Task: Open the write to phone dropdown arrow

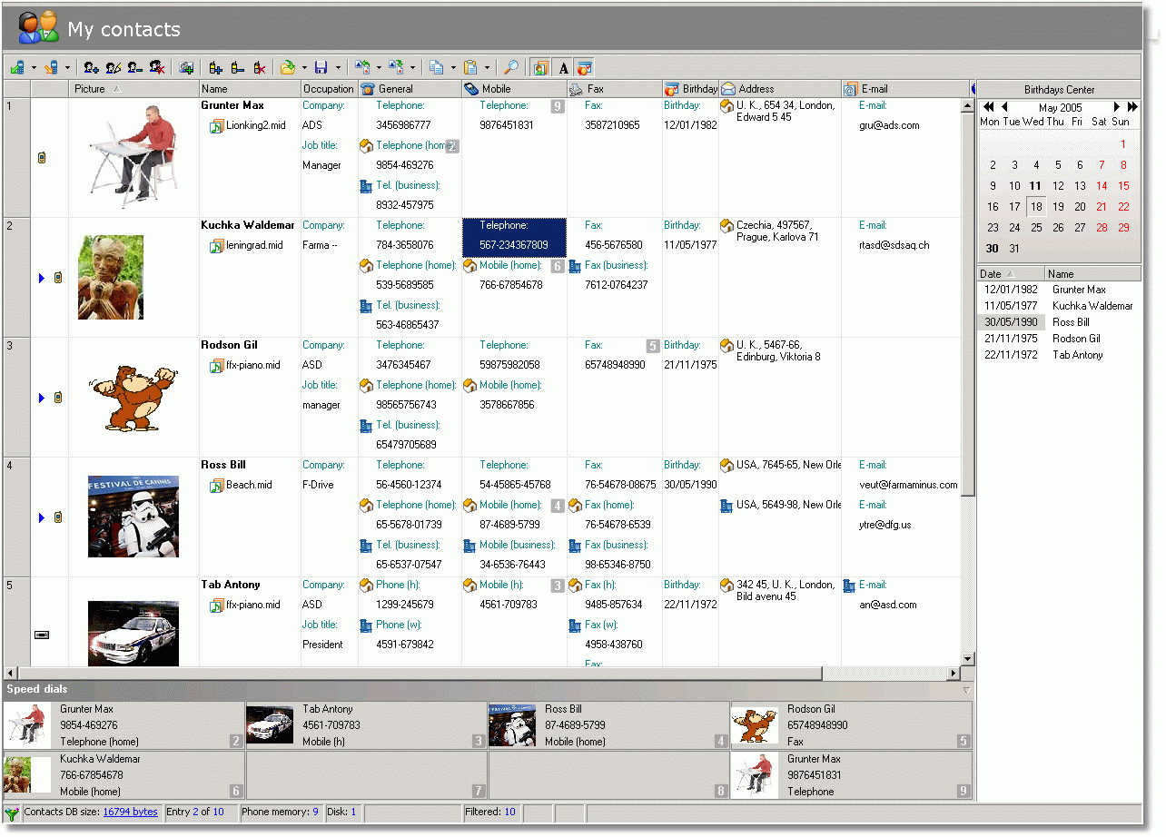Action: (x=67, y=68)
